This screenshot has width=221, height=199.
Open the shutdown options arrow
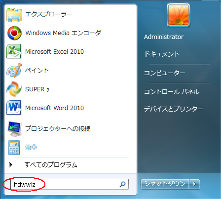(x=194, y=184)
